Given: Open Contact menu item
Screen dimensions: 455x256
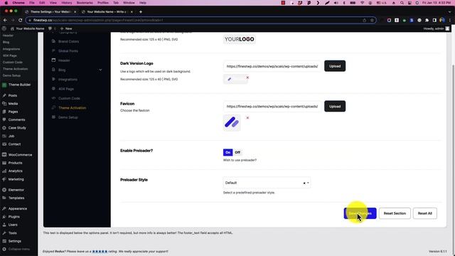Looking at the screenshot, I should pyautogui.click(x=14, y=144).
